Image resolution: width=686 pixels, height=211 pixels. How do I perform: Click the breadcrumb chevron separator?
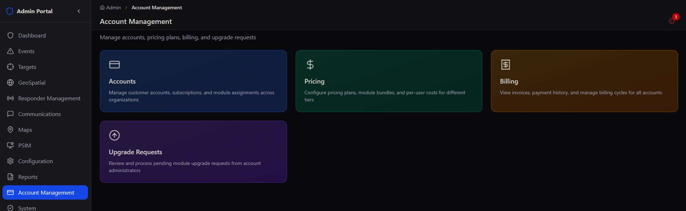click(x=126, y=7)
